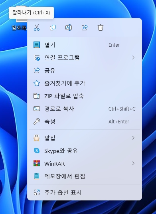Click the icon beside 추가 옵션 표시
This screenshot has height=214, width=156.
coord(37,192)
